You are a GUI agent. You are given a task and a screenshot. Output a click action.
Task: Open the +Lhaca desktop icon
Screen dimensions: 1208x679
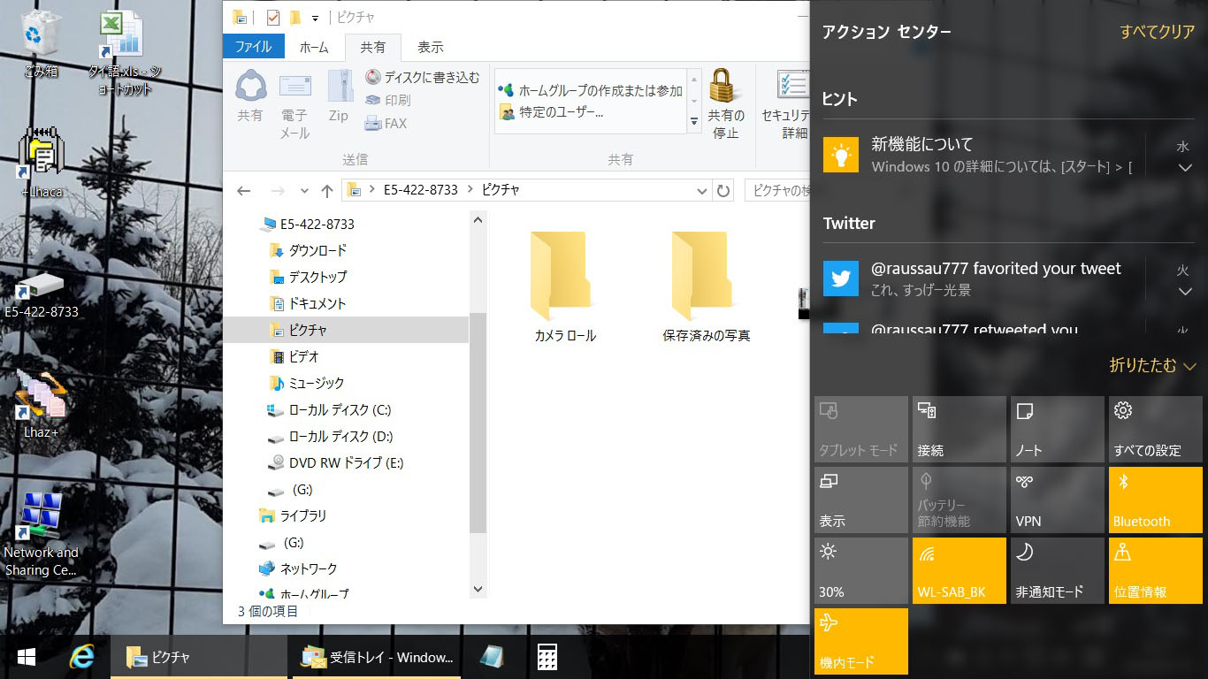(x=41, y=164)
